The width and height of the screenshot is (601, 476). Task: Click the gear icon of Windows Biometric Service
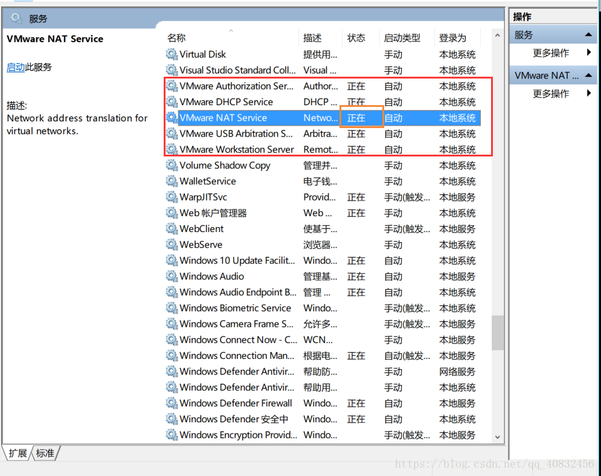[x=172, y=308]
